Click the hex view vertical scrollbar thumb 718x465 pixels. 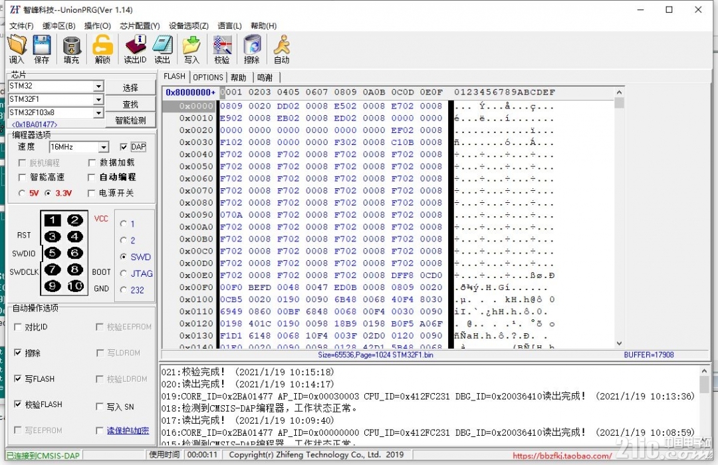[619, 102]
